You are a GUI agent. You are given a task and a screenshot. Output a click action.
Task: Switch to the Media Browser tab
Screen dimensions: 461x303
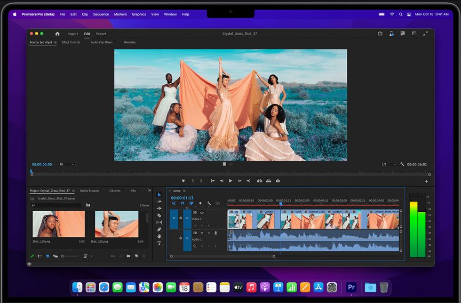tap(90, 190)
